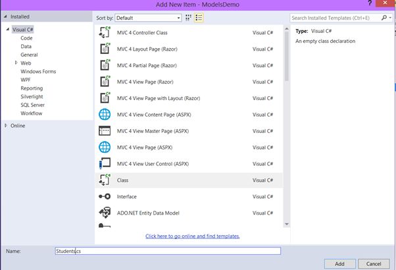The image size is (396, 270).
Task: Click the search magnifier icon
Action: tap(384, 18)
